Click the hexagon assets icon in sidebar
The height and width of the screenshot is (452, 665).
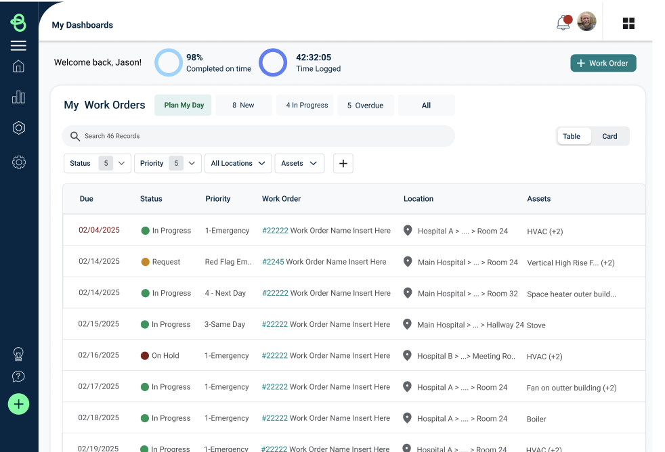tap(19, 128)
